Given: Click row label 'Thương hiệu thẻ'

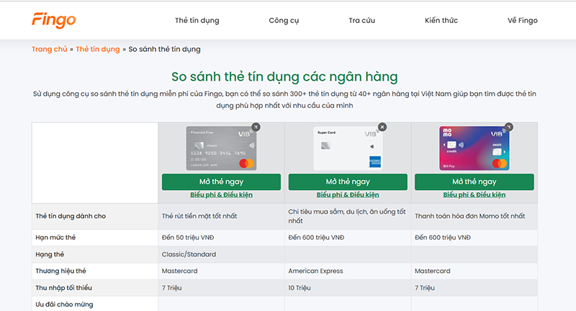Looking at the screenshot, I should point(60,271).
